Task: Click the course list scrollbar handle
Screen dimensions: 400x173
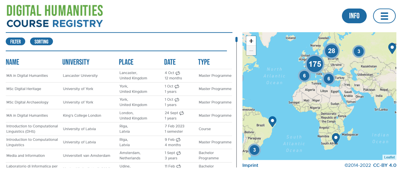Action: [x=236, y=40]
